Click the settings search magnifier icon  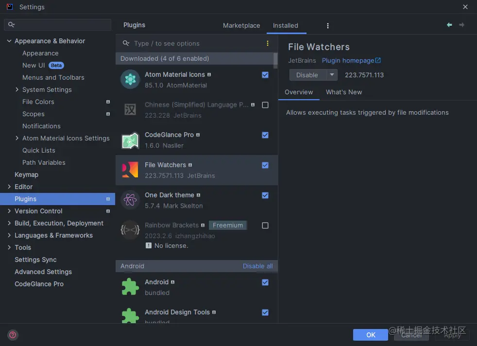tap(11, 24)
